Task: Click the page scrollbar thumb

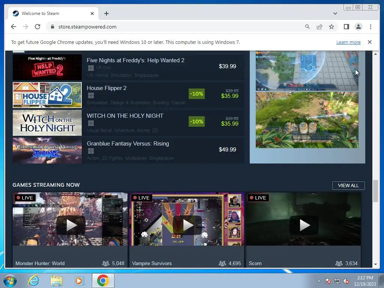Action: tap(375, 191)
